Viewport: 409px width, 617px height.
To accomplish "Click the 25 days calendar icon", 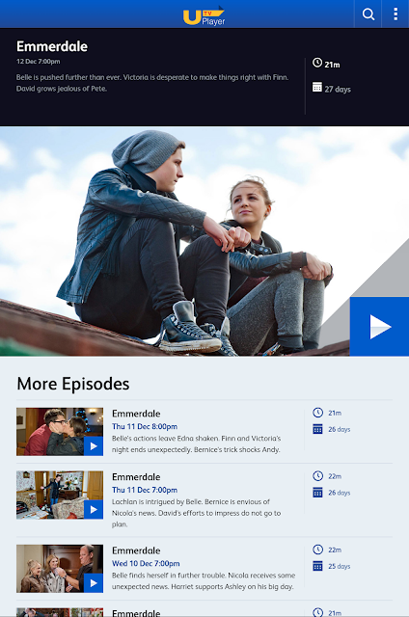I will click(x=317, y=566).
